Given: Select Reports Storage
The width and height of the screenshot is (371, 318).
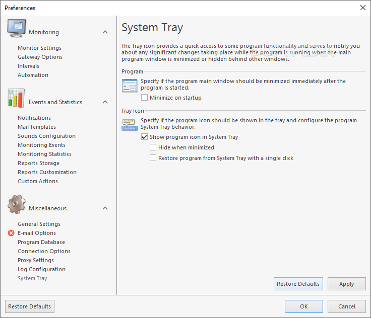Looking at the screenshot, I should pyautogui.click(x=39, y=163).
